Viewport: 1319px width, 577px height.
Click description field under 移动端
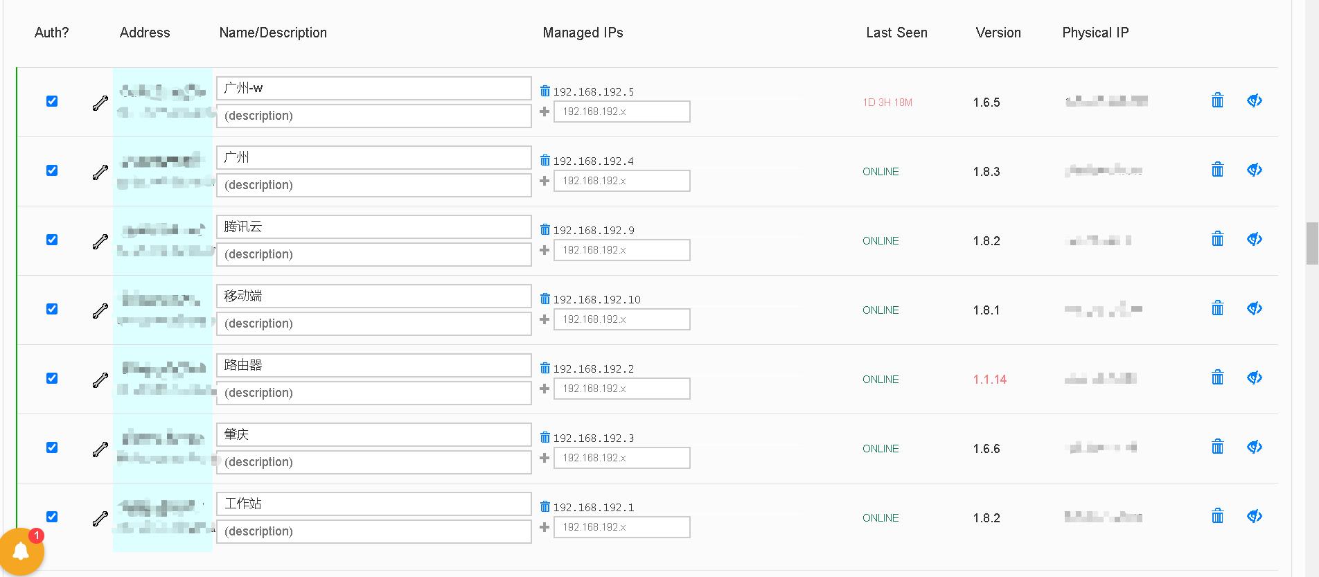[x=373, y=323]
